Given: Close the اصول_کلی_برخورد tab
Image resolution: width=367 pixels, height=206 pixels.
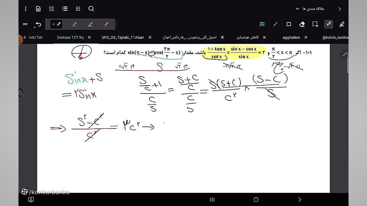Looking at the screenshot, I should click(222, 38).
